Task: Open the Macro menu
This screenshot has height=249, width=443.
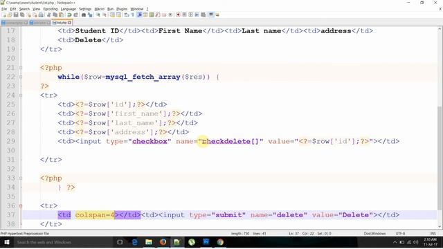Action: click(99, 9)
